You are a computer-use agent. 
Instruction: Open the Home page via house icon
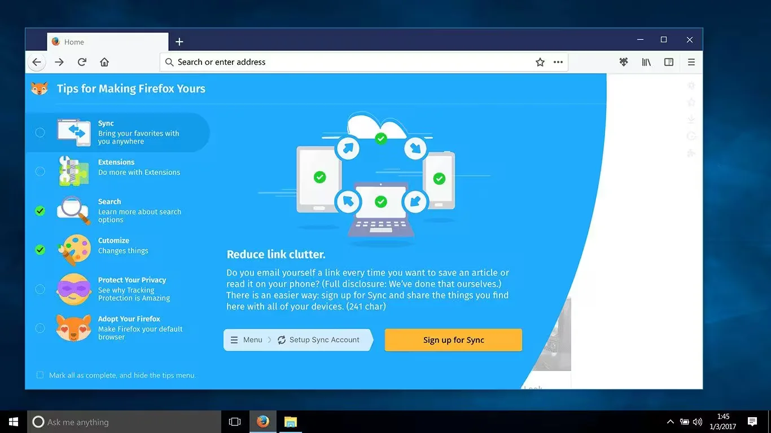(x=104, y=62)
